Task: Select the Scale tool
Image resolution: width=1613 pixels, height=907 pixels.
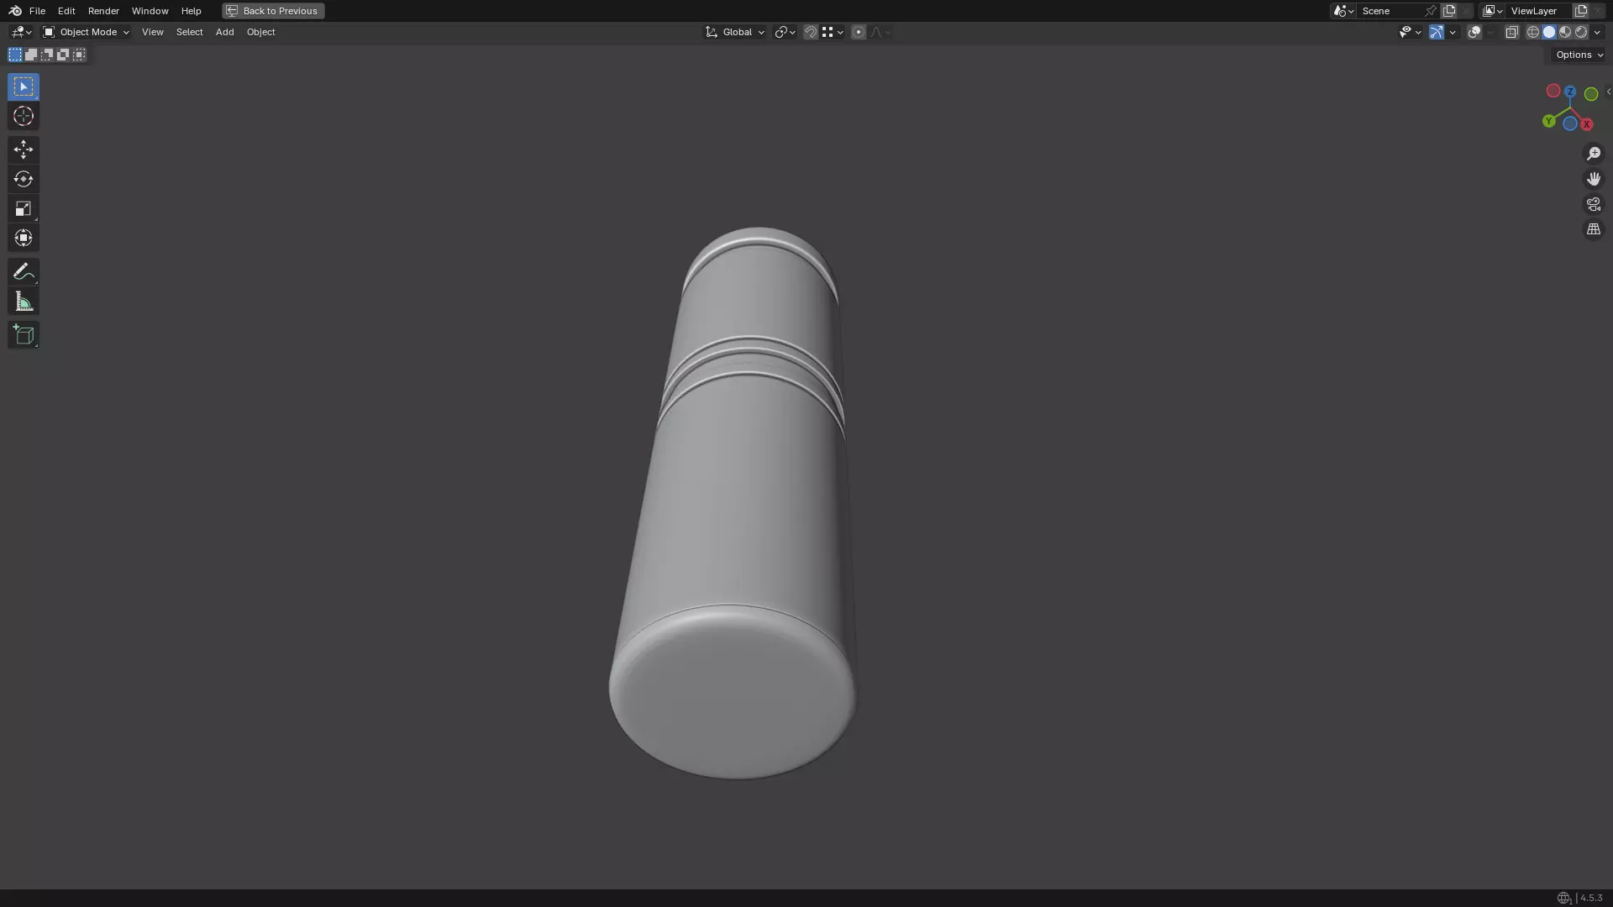Action: [x=24, y=208]
